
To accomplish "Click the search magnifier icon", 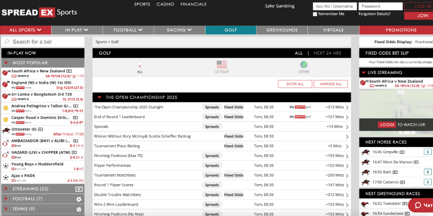I will point(6,42).
